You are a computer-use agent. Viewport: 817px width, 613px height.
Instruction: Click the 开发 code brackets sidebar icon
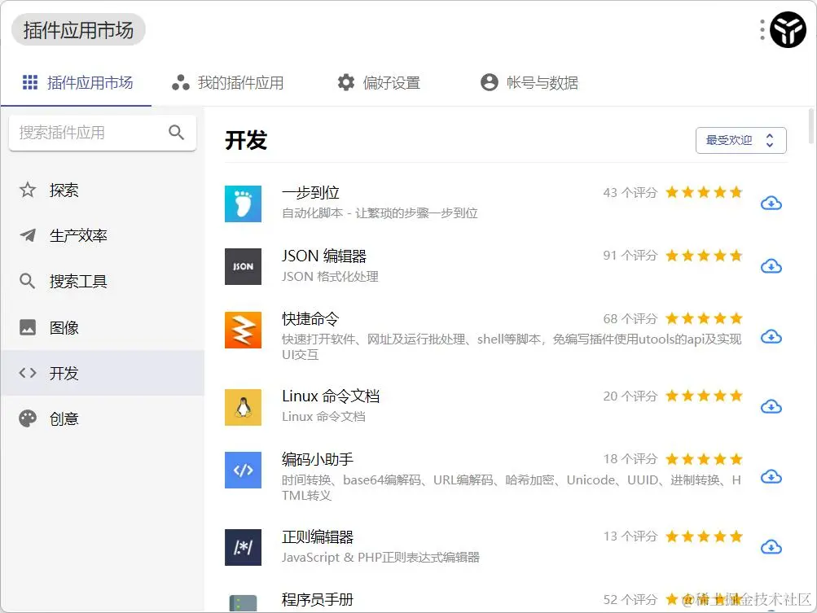click(28, 373)
